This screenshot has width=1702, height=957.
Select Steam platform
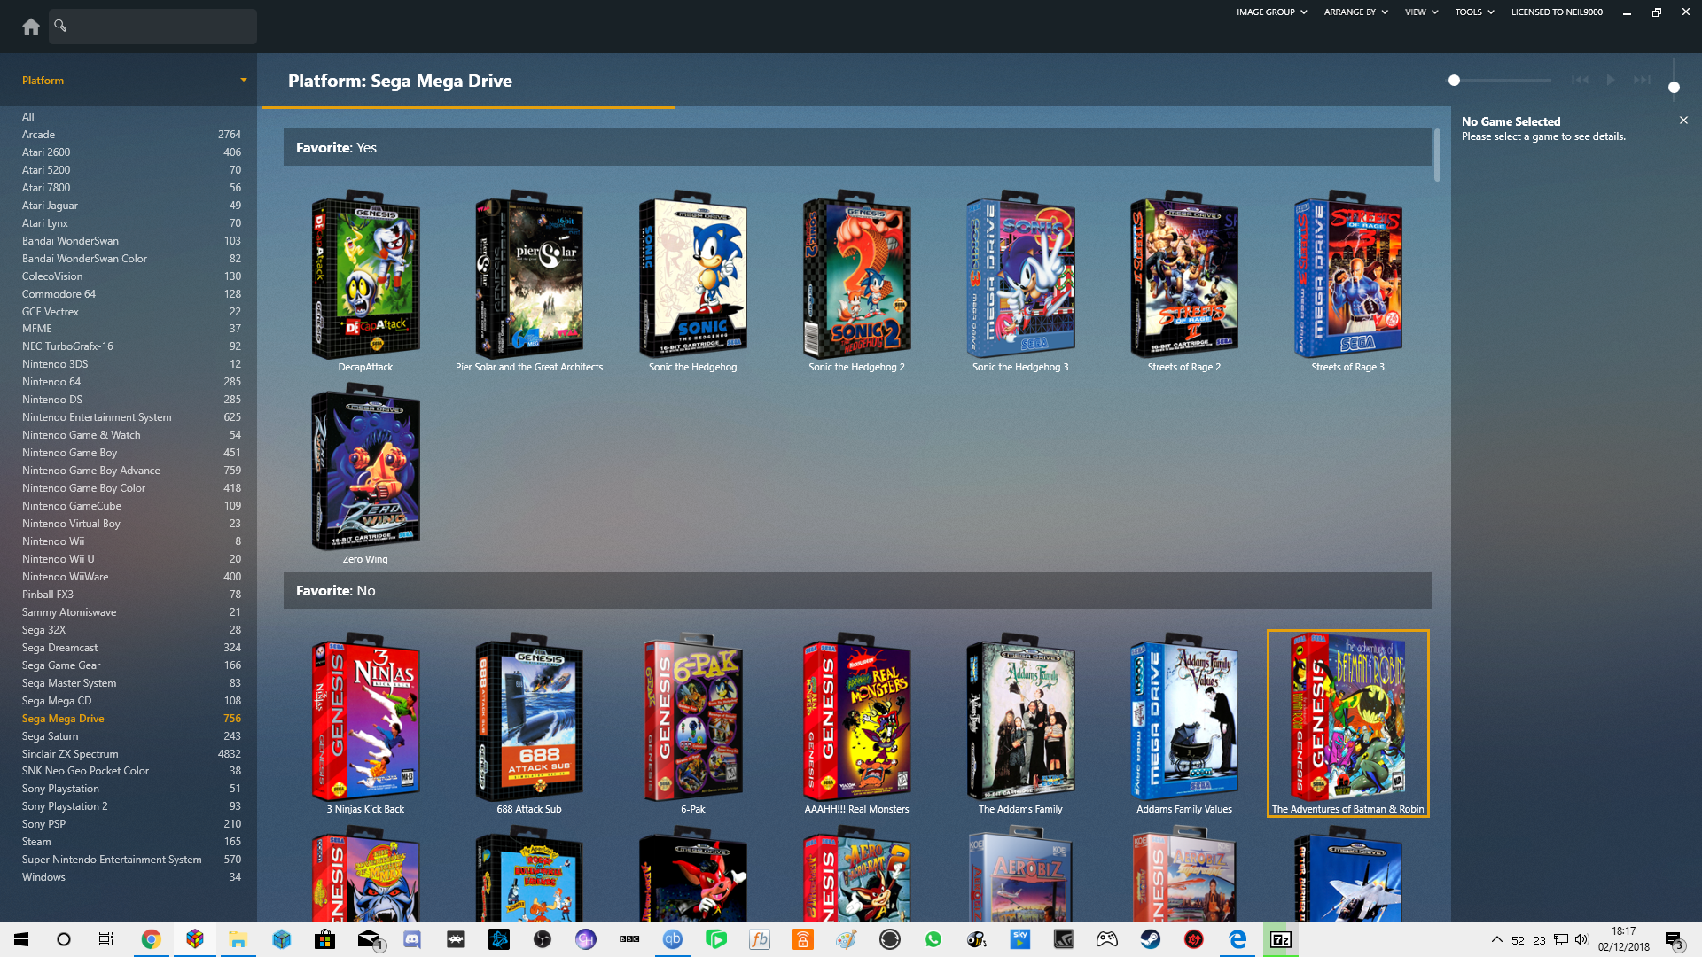131,842
